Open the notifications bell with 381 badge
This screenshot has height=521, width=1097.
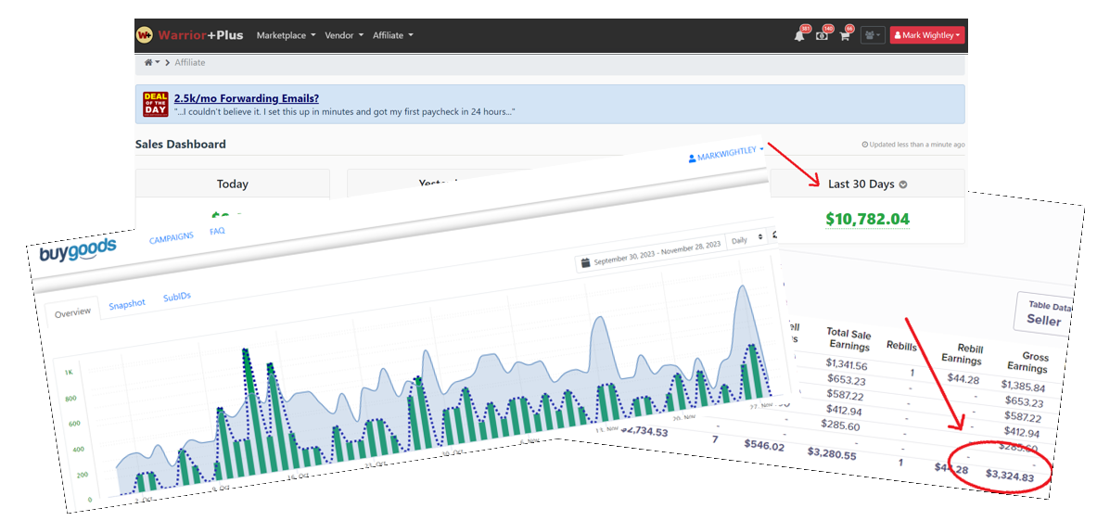click(x=799, y=35)
